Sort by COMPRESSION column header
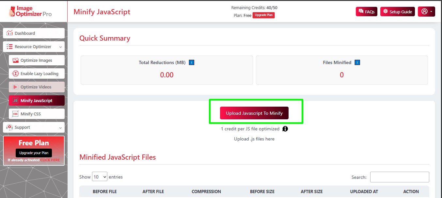This screenshot has height=198, width=442. pyautogui.click(x=206, y=191)
